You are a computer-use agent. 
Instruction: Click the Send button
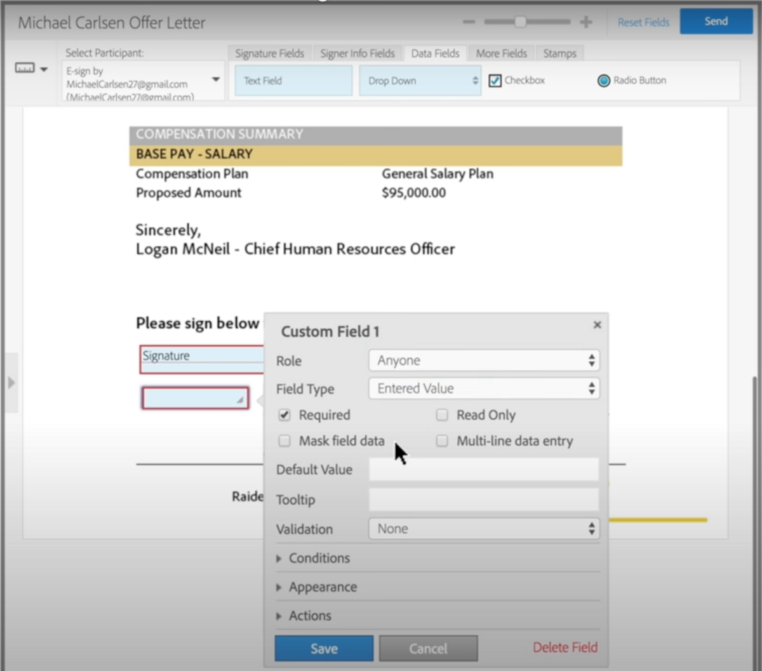(x=716, y=22)
